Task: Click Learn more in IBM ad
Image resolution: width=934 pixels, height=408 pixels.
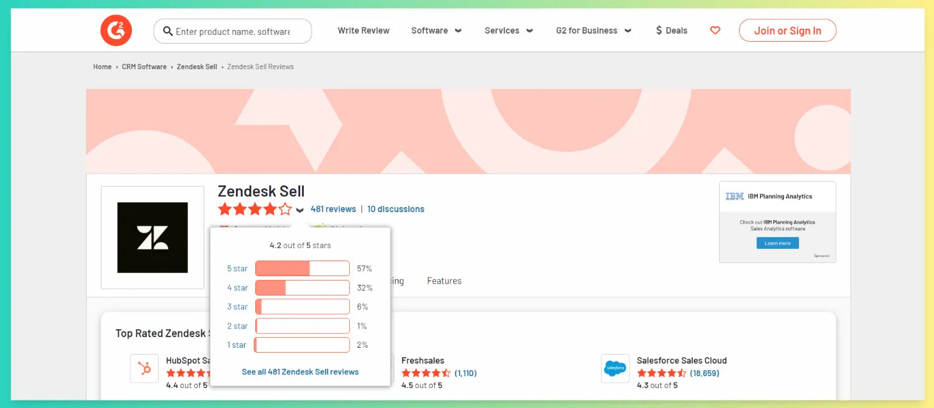Action: tap(778, 243)
